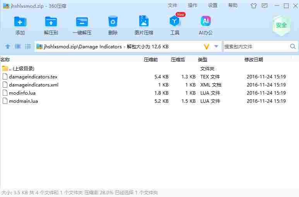This screenshot has height=197, width=299.
Task: Click the 360压缩 app icon in title bar
Action: click(6, 6)
